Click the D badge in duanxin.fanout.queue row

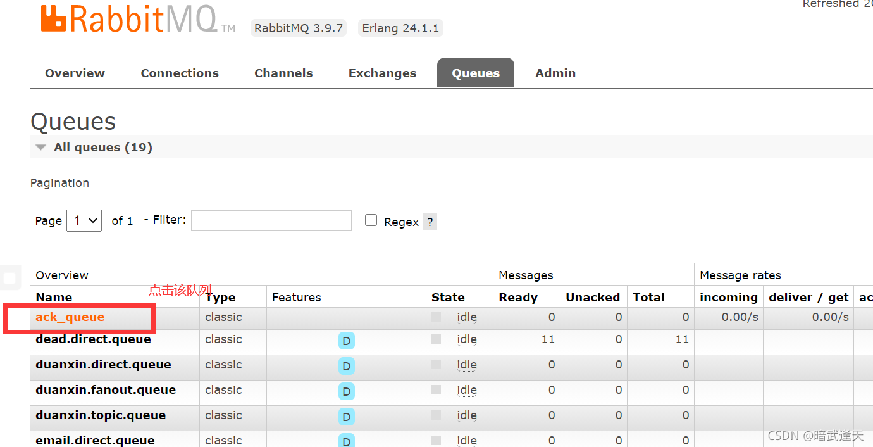tap(346, 391)
